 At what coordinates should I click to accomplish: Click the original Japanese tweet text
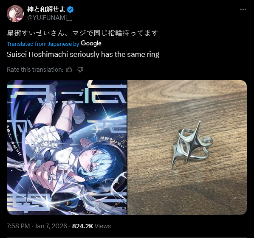82,33
